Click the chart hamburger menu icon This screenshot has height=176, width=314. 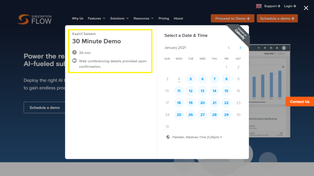[x=283, y=67]
